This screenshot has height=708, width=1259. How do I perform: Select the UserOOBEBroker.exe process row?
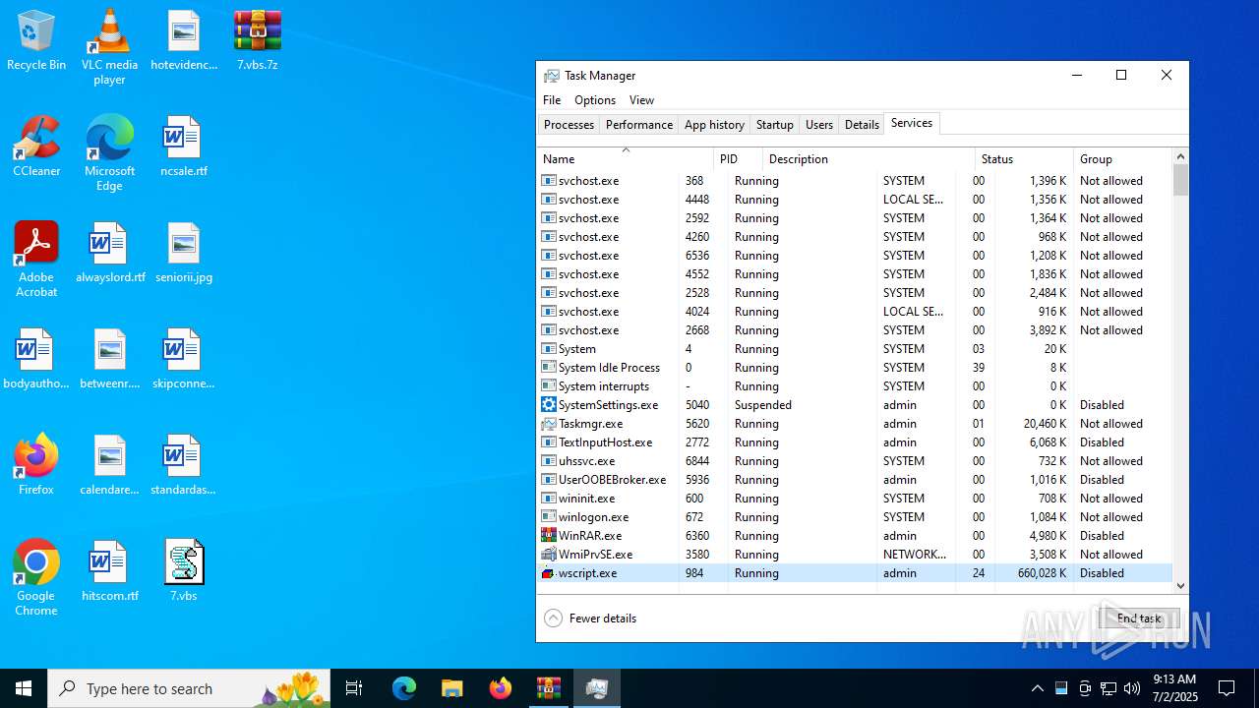[x=854, y=480]
